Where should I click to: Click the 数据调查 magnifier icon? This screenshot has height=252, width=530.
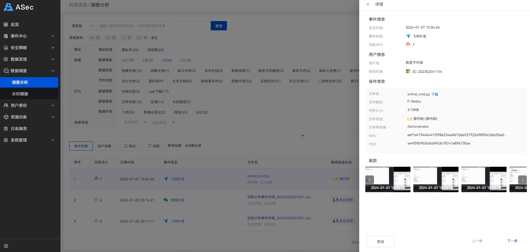click(x=6, y=71)
